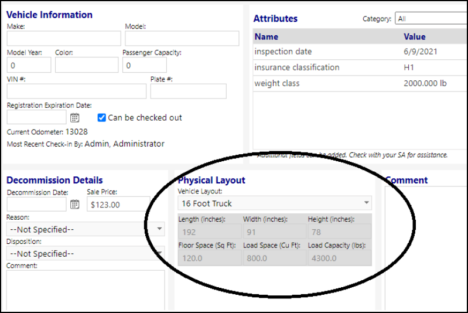Open the Attributes Category dropdown

pos(431,19)
